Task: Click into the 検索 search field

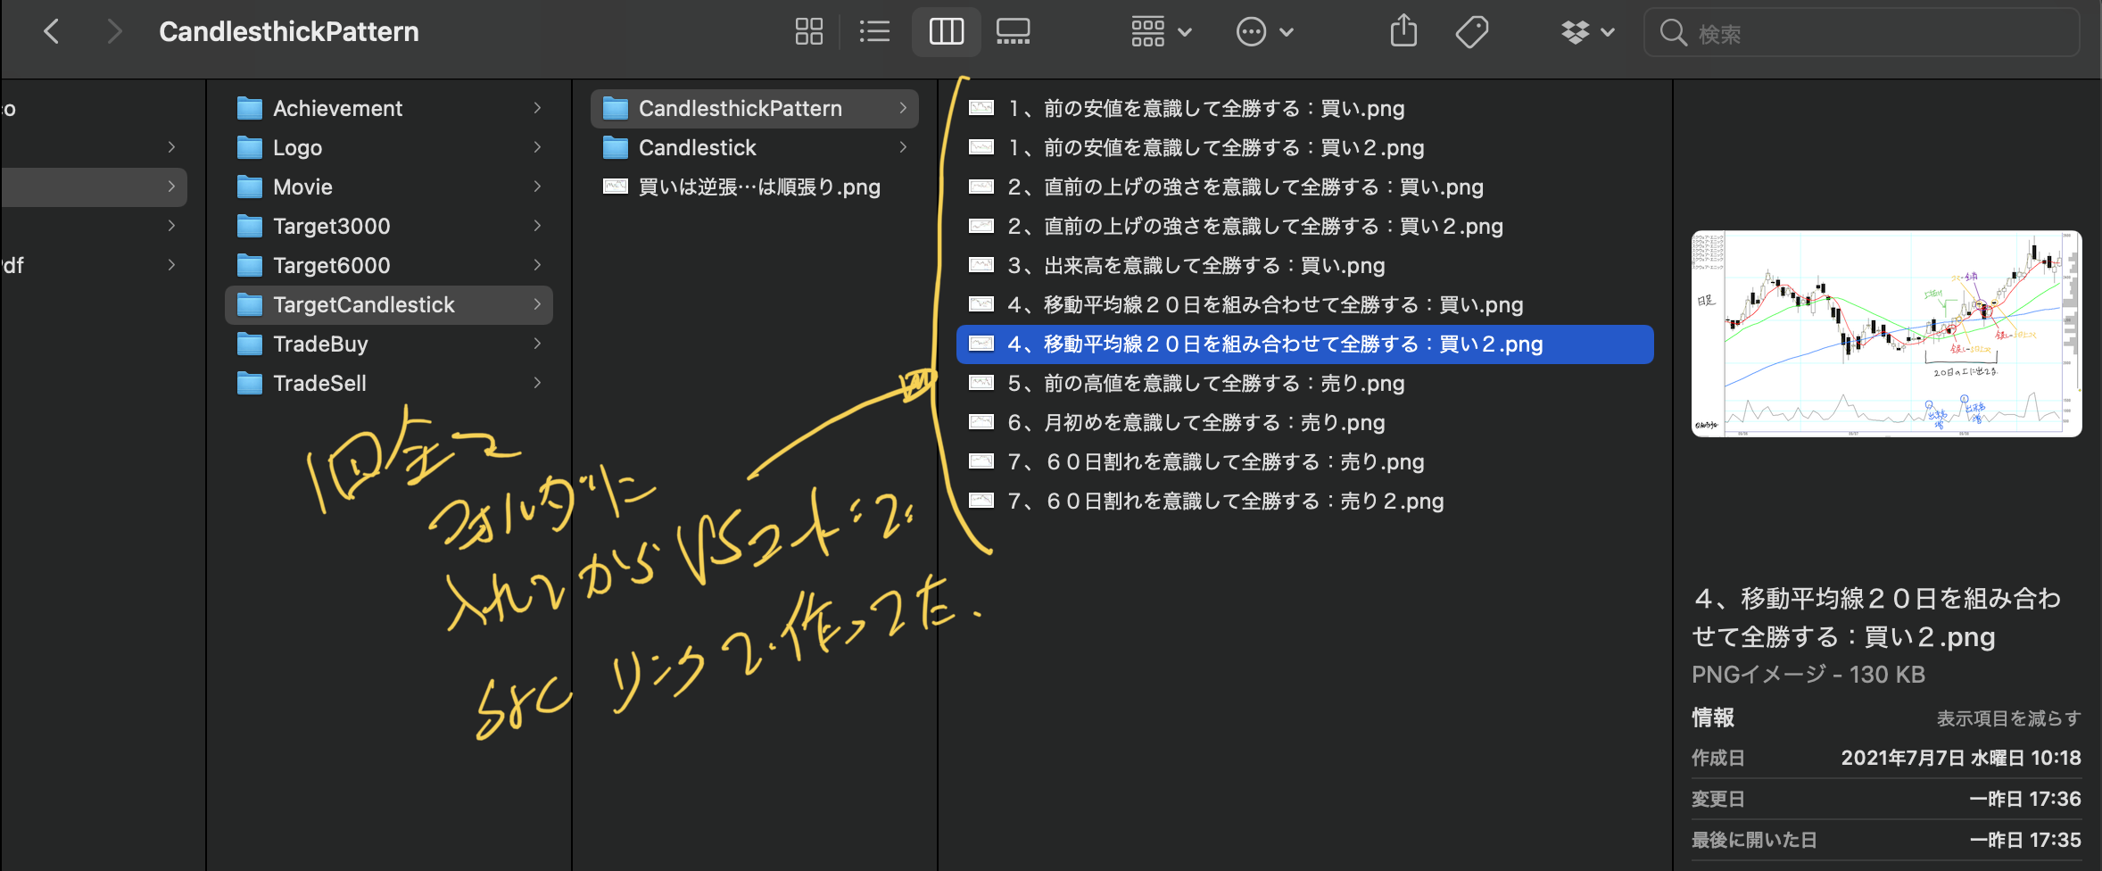Action: point(1862,33)
